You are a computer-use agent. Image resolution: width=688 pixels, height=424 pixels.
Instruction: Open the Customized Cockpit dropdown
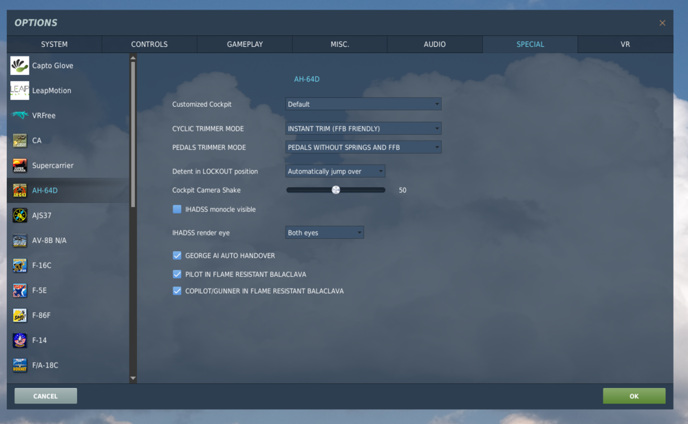(363, 104)
